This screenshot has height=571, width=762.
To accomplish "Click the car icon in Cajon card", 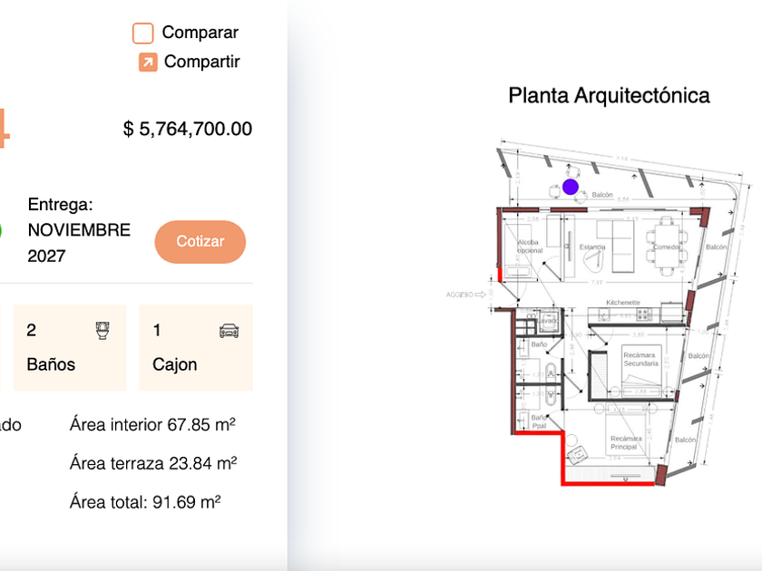I will (x=229, y=331).
